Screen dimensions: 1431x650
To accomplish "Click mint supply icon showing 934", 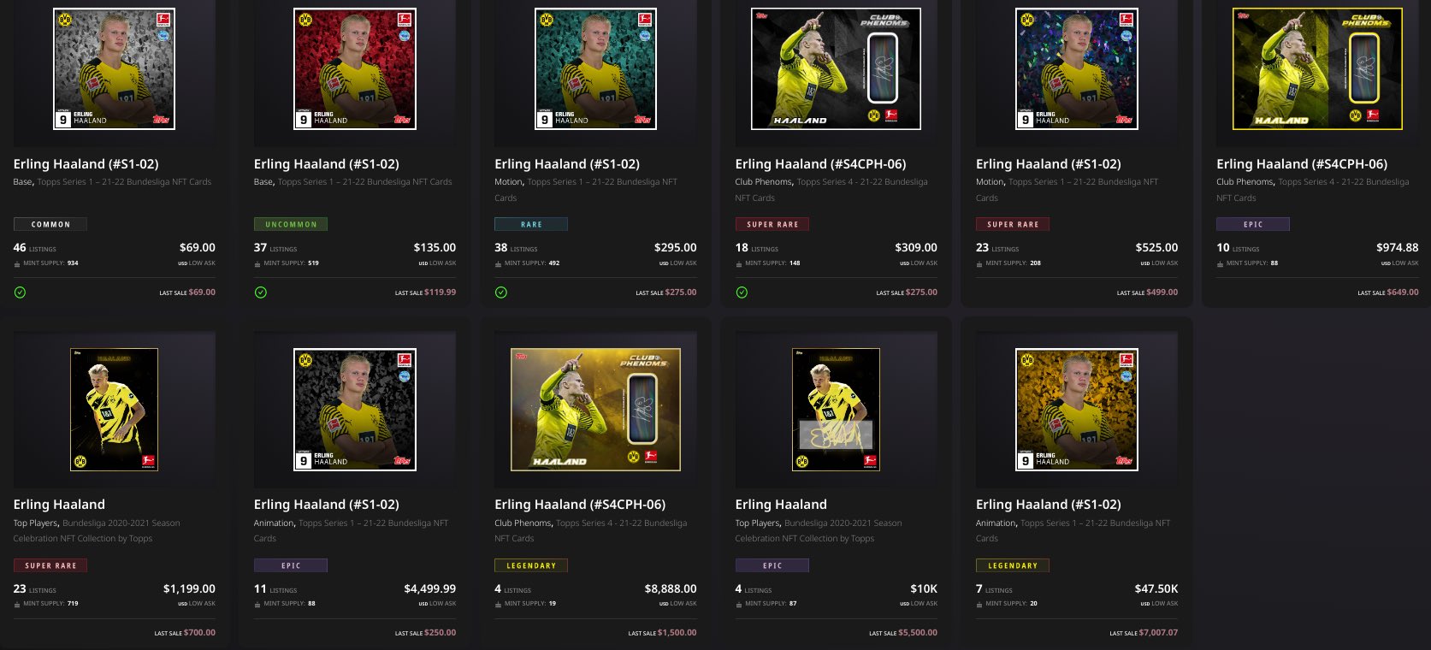I will pos(17,263).
